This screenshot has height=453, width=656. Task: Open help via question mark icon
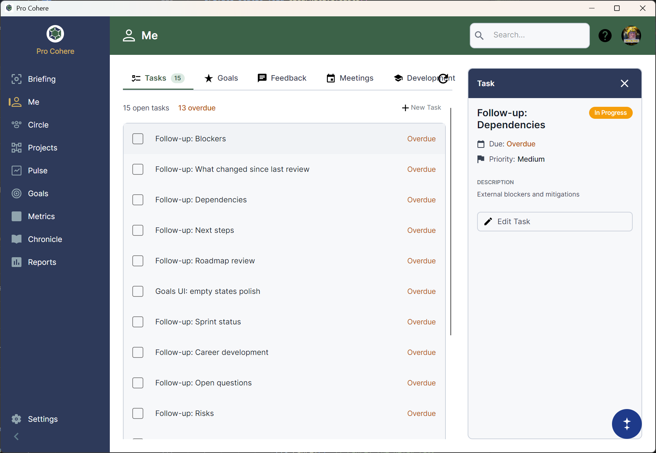tap(605, 36)
